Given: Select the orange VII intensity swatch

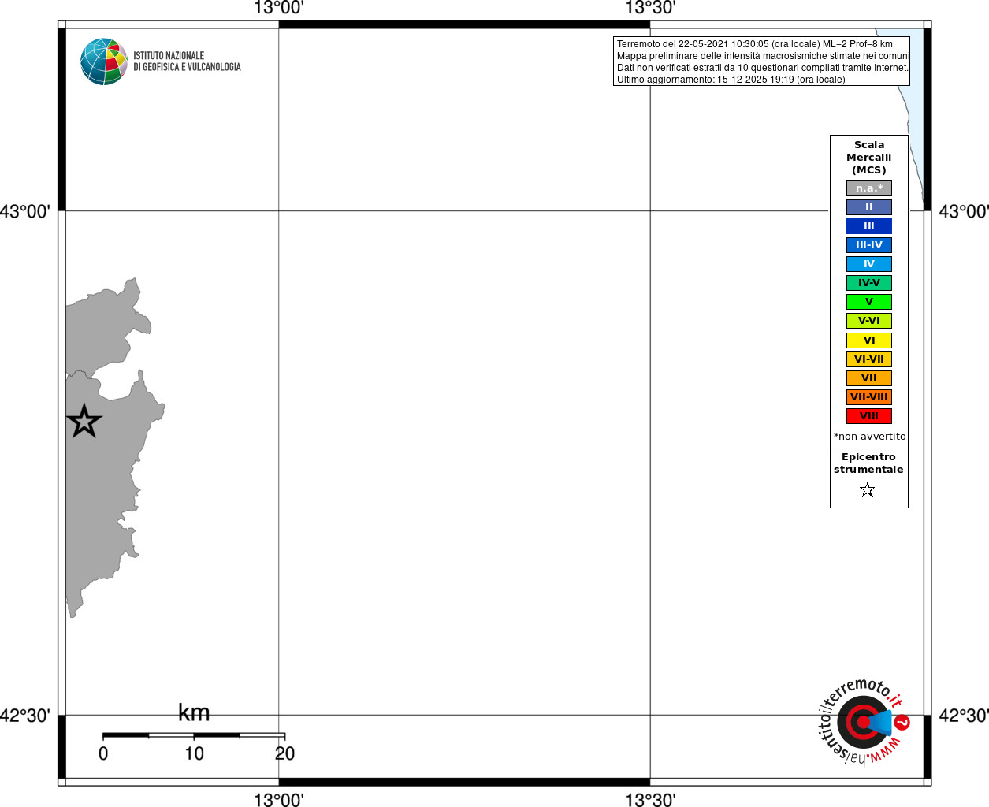Looking at the screenshot, I should [869, 378].
